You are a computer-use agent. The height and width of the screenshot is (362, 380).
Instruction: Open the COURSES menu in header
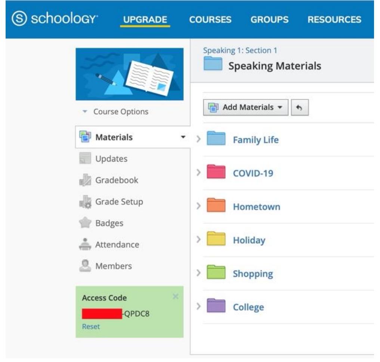click(x=210, y=19)
